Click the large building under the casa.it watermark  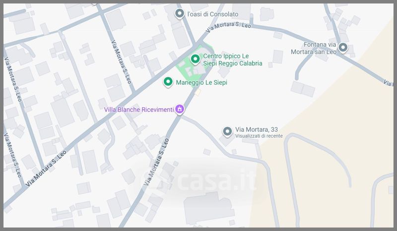[x=208, y=208]
